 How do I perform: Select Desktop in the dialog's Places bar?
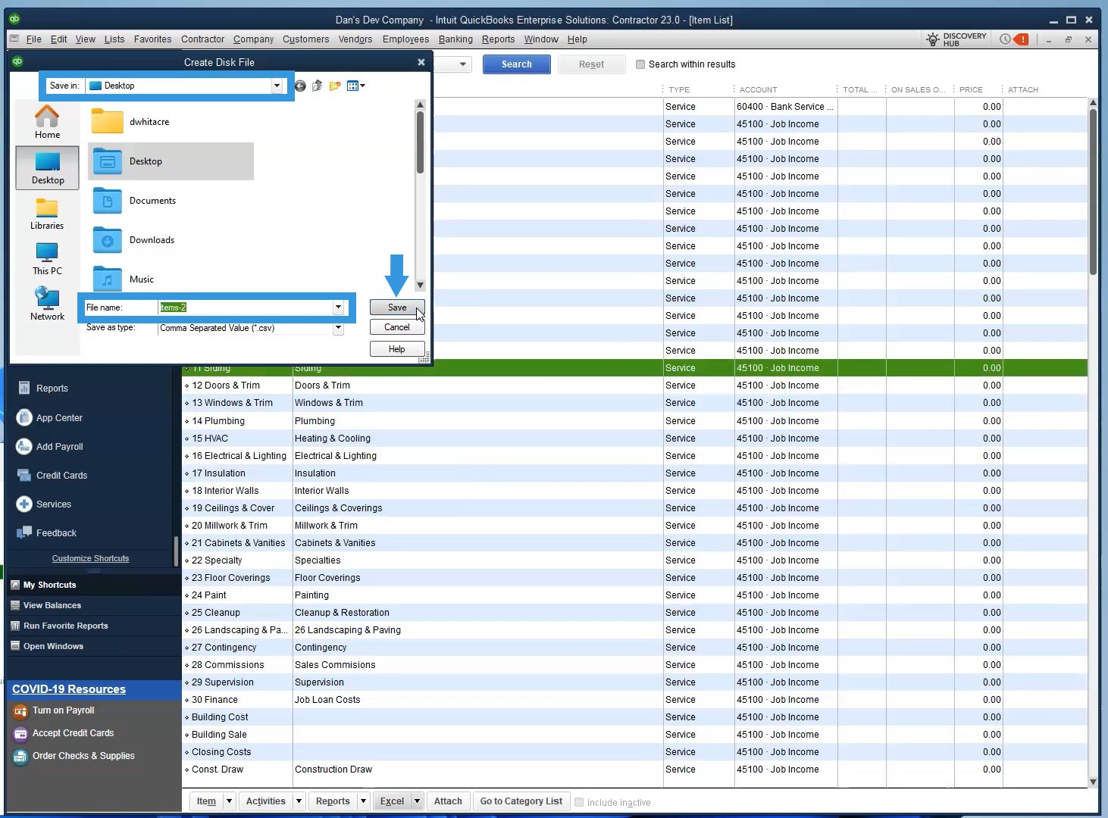(x=47, y=167)
